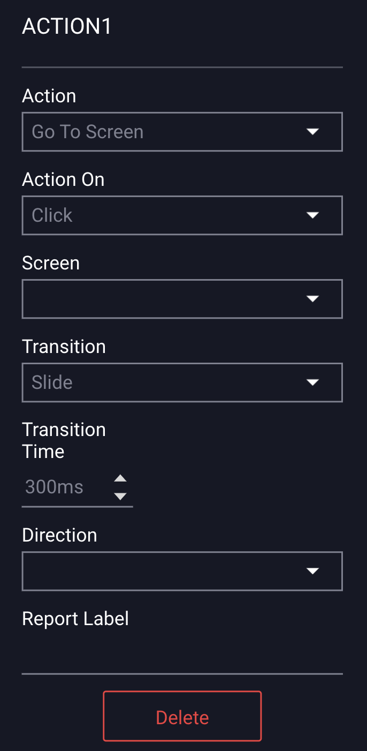Select the Go To Screen value text
Image resolution: width=367 pixels, height=751 pixels.
coord(87,132)
